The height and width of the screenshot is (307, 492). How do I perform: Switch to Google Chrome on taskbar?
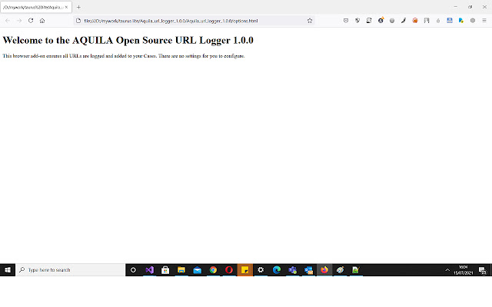click(214, 269)
